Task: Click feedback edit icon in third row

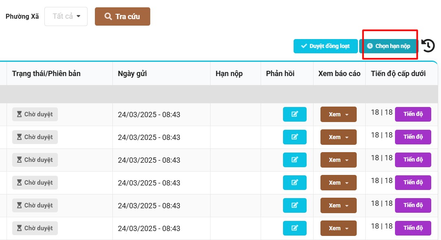Action: tap(294, 160)
